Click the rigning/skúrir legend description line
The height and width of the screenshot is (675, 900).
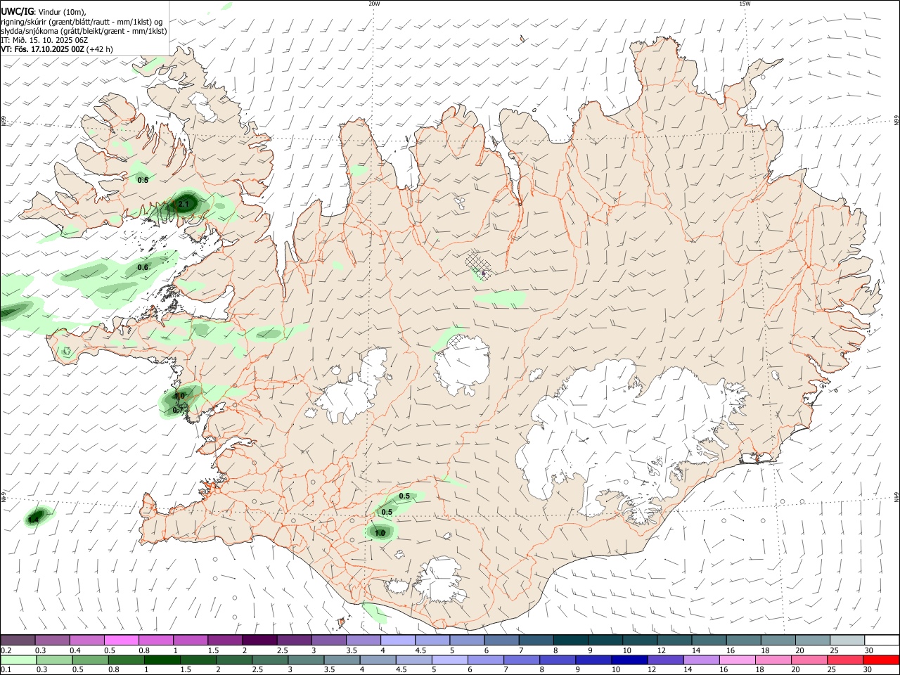(82, 22)
